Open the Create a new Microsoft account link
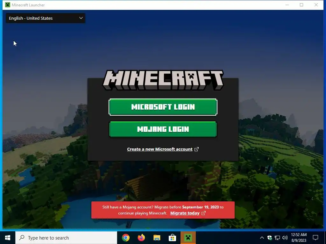This screenshot has width=326, height=244. click(x=160, y=149)
